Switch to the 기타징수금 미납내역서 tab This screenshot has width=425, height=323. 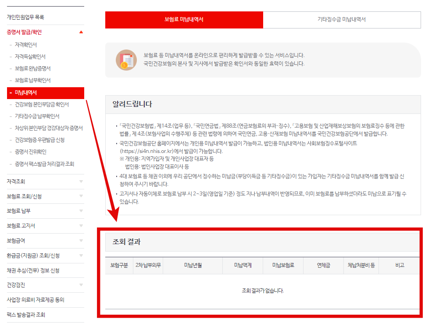(342, 20)
